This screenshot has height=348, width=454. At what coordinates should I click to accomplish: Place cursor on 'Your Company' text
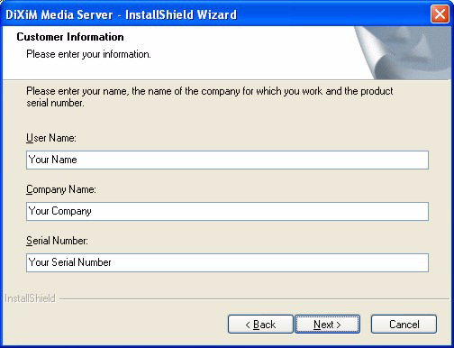tap(60, 211)
